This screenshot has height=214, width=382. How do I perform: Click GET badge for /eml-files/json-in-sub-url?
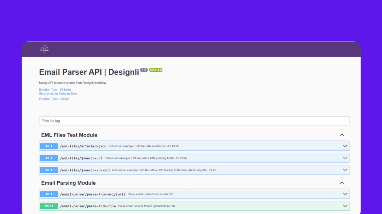[49, 170]
